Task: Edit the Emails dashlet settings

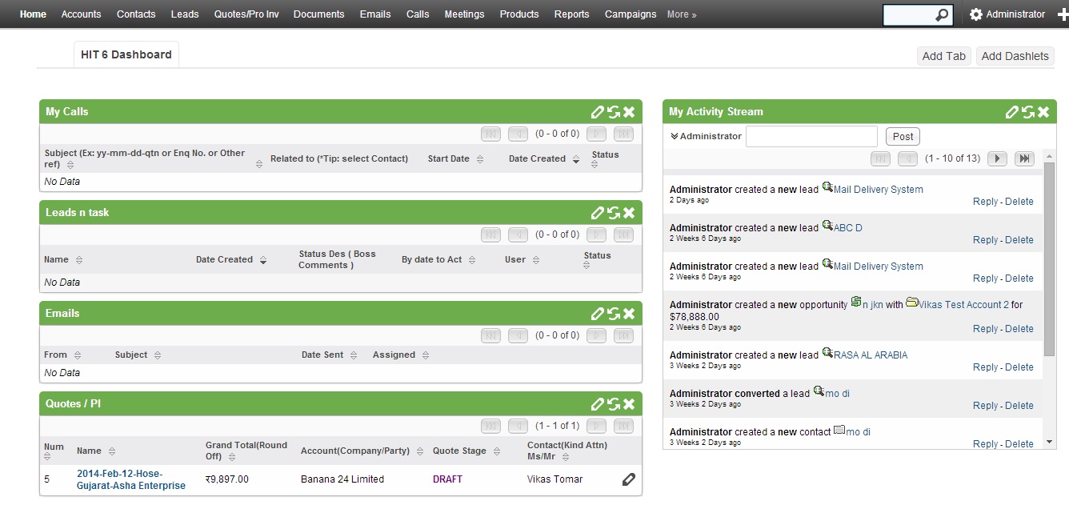Action: pyautogui.click(x=598, y=314)
